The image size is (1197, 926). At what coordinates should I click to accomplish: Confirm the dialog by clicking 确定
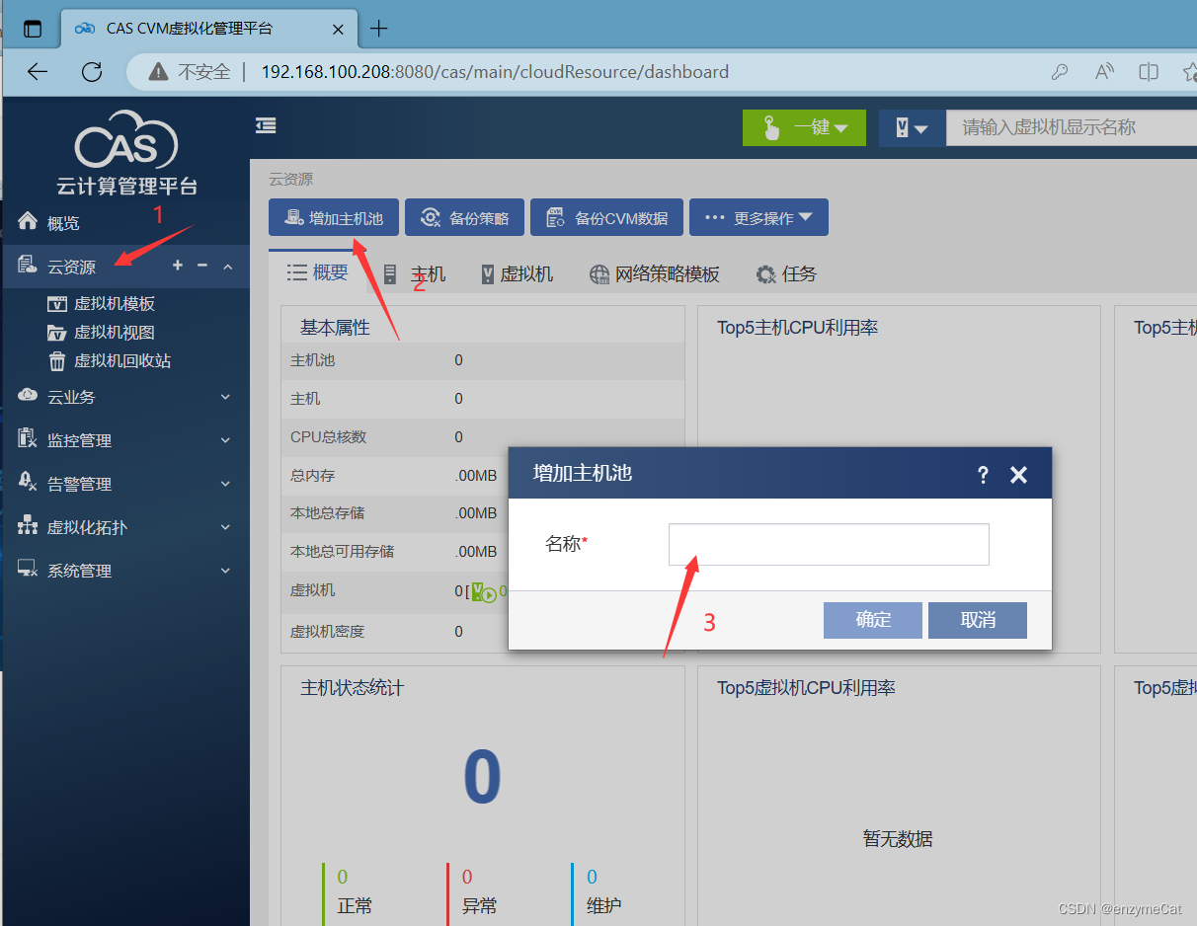pyautogui.click(x=872, y=620)
